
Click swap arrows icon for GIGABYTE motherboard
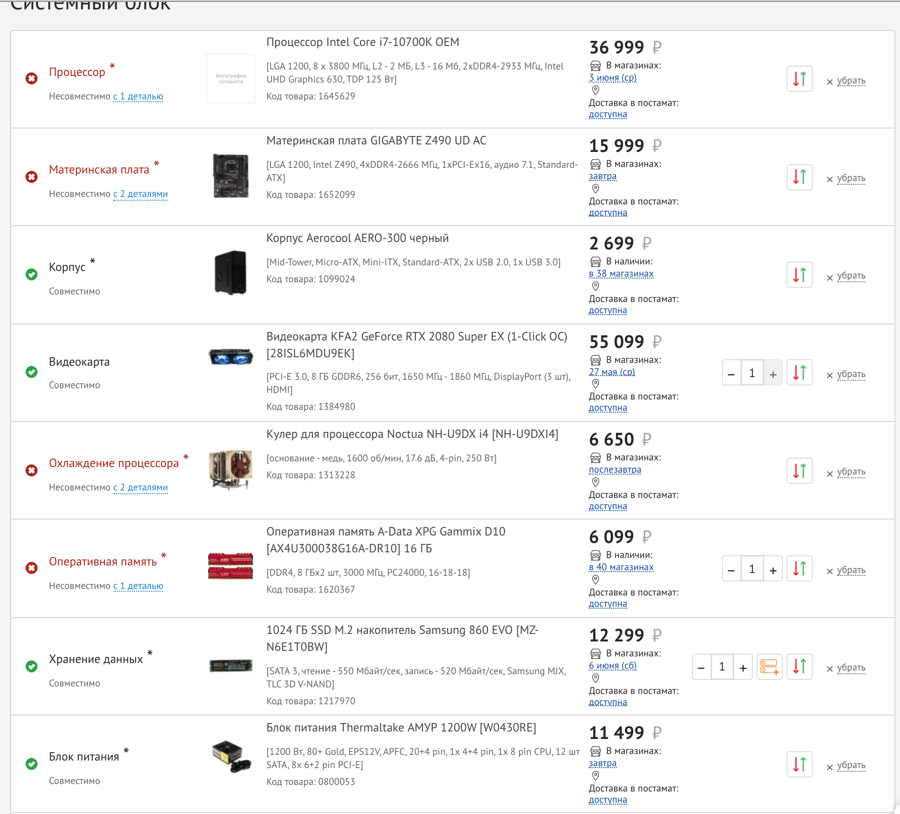(799, 177)
